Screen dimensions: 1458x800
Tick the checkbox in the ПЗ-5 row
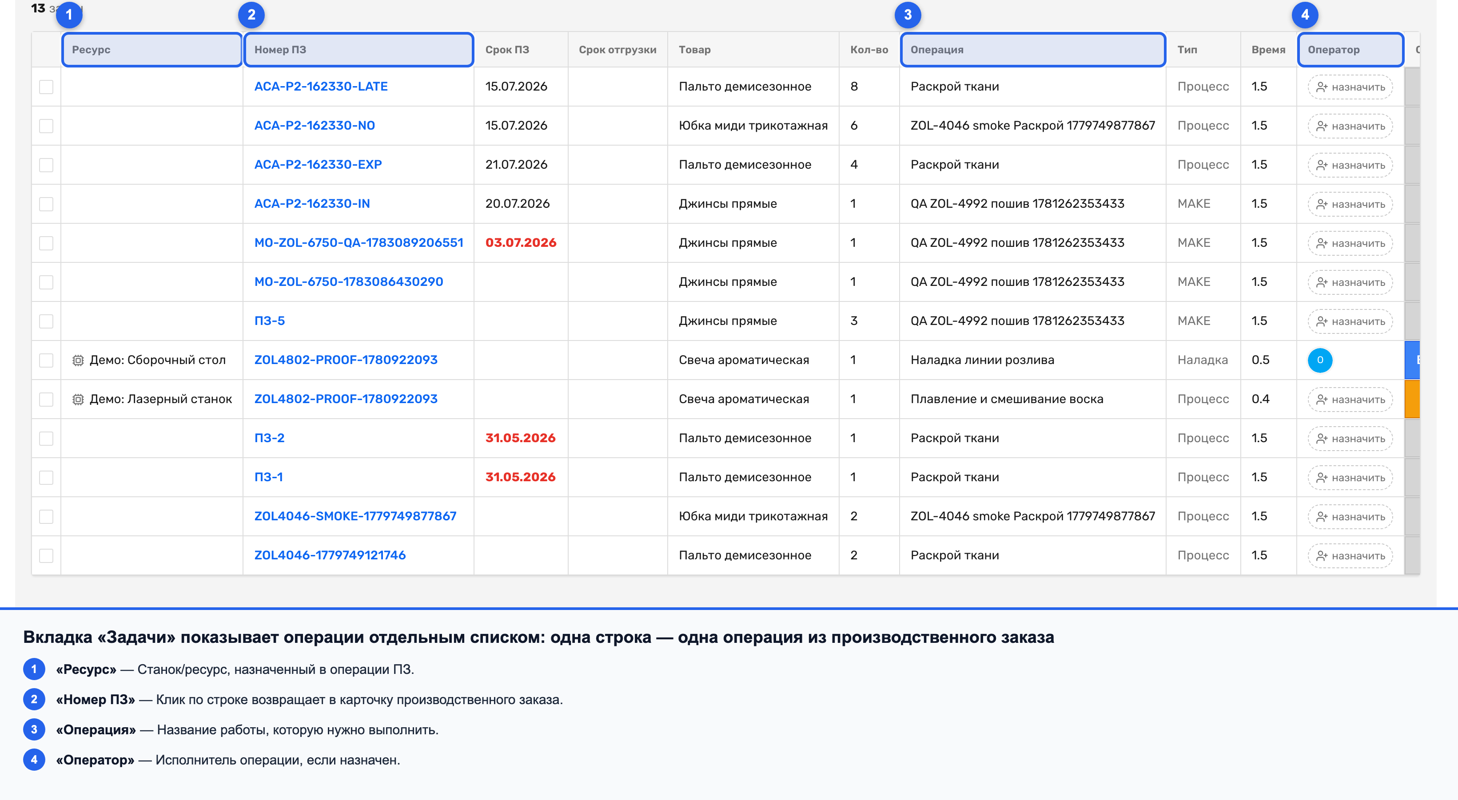pos(46,321)
